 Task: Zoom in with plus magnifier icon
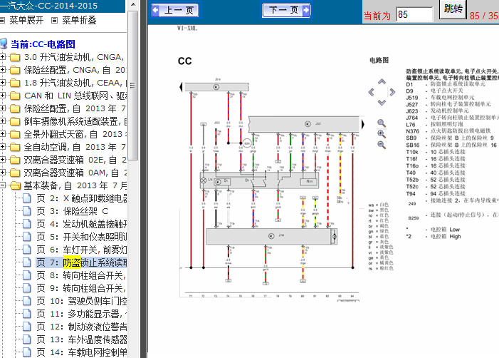coord(382,134)
